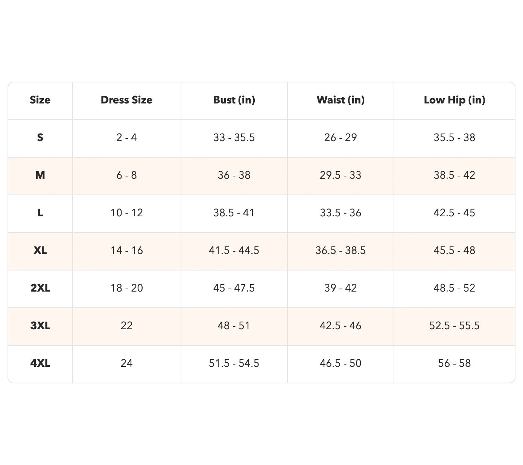Select bust value 33 - 35.5
Viewport: 523px width, 465px height.
click(x=234, y=138)
